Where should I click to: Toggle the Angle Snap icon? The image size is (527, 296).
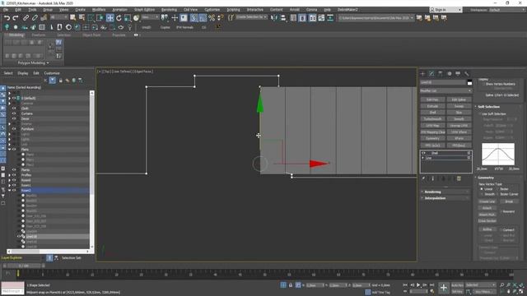click(203, 18)
